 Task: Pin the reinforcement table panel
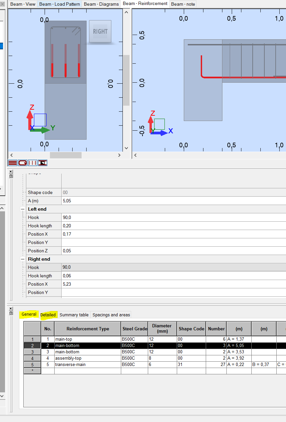(11, 313)
